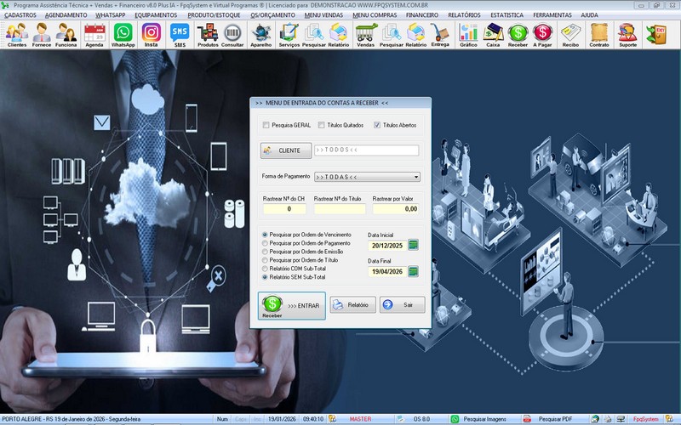Open the Agenda calendar icon
The width and height of the screenshot is (681, 425).
point(94,35)
